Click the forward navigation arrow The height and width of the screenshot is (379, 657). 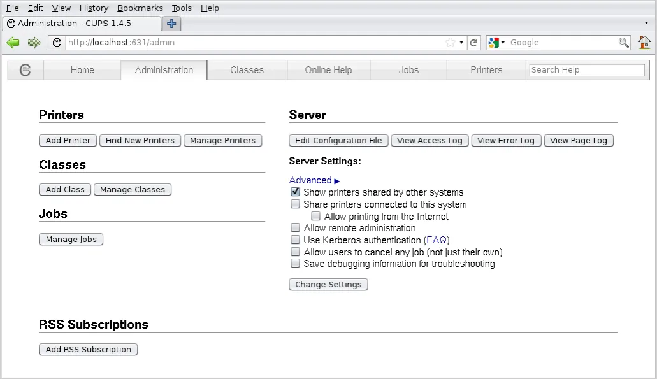(33, 42)
